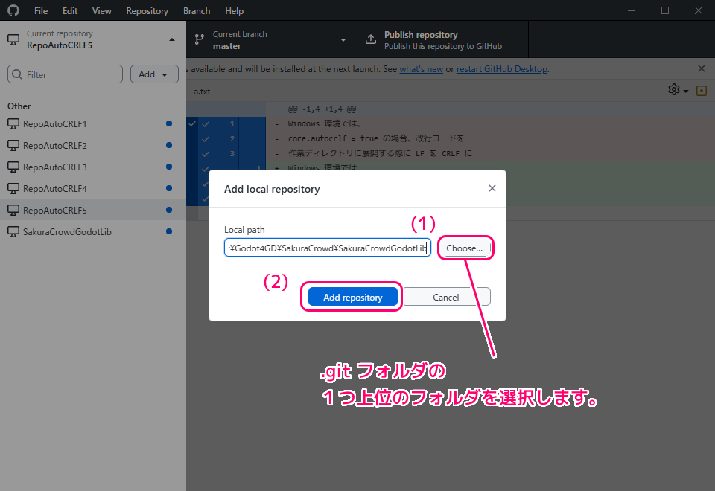The image size is (715, 491).
Task: Toggle checkmark for diff line 1
Action: 206,124
